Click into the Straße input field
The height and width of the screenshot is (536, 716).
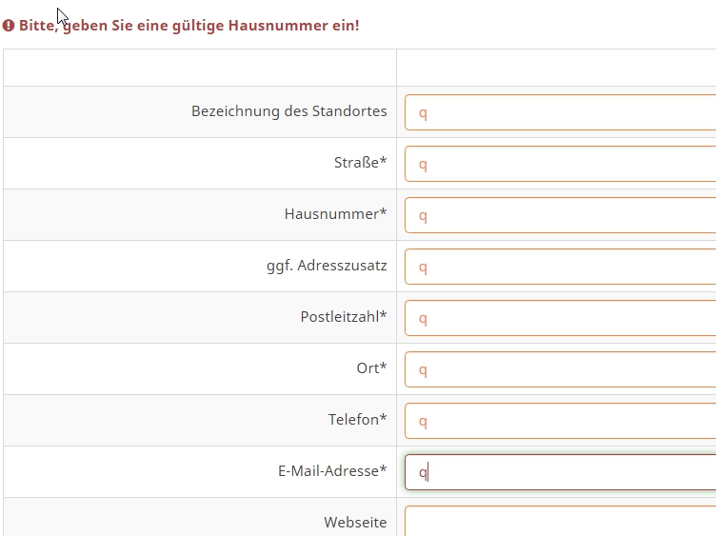point(560,164)
